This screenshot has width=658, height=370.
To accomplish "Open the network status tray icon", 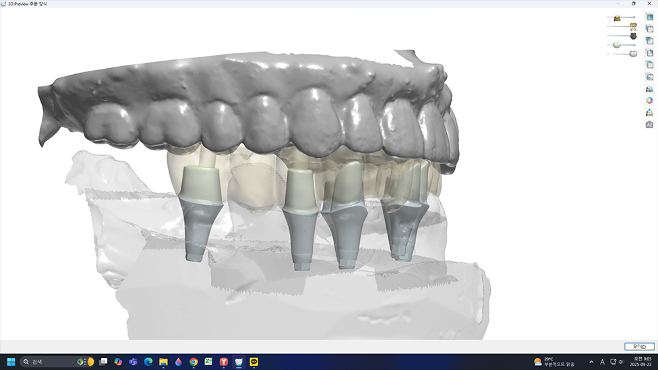I will (x=613, y=362).
